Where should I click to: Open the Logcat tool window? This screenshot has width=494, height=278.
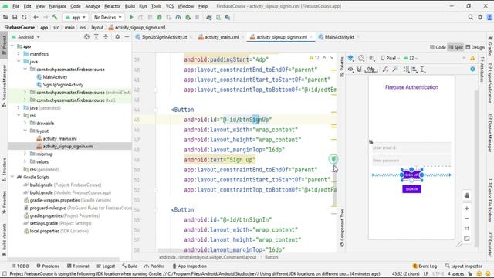[106, 266]
